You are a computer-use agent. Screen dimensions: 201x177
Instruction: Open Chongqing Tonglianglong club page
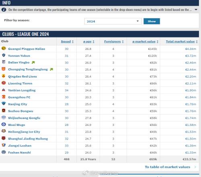click(x=28, y=70)
